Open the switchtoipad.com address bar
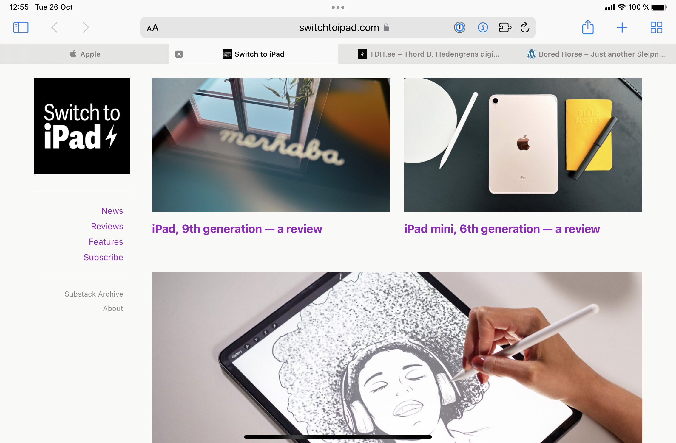676x443 pixels. [338, 27]
